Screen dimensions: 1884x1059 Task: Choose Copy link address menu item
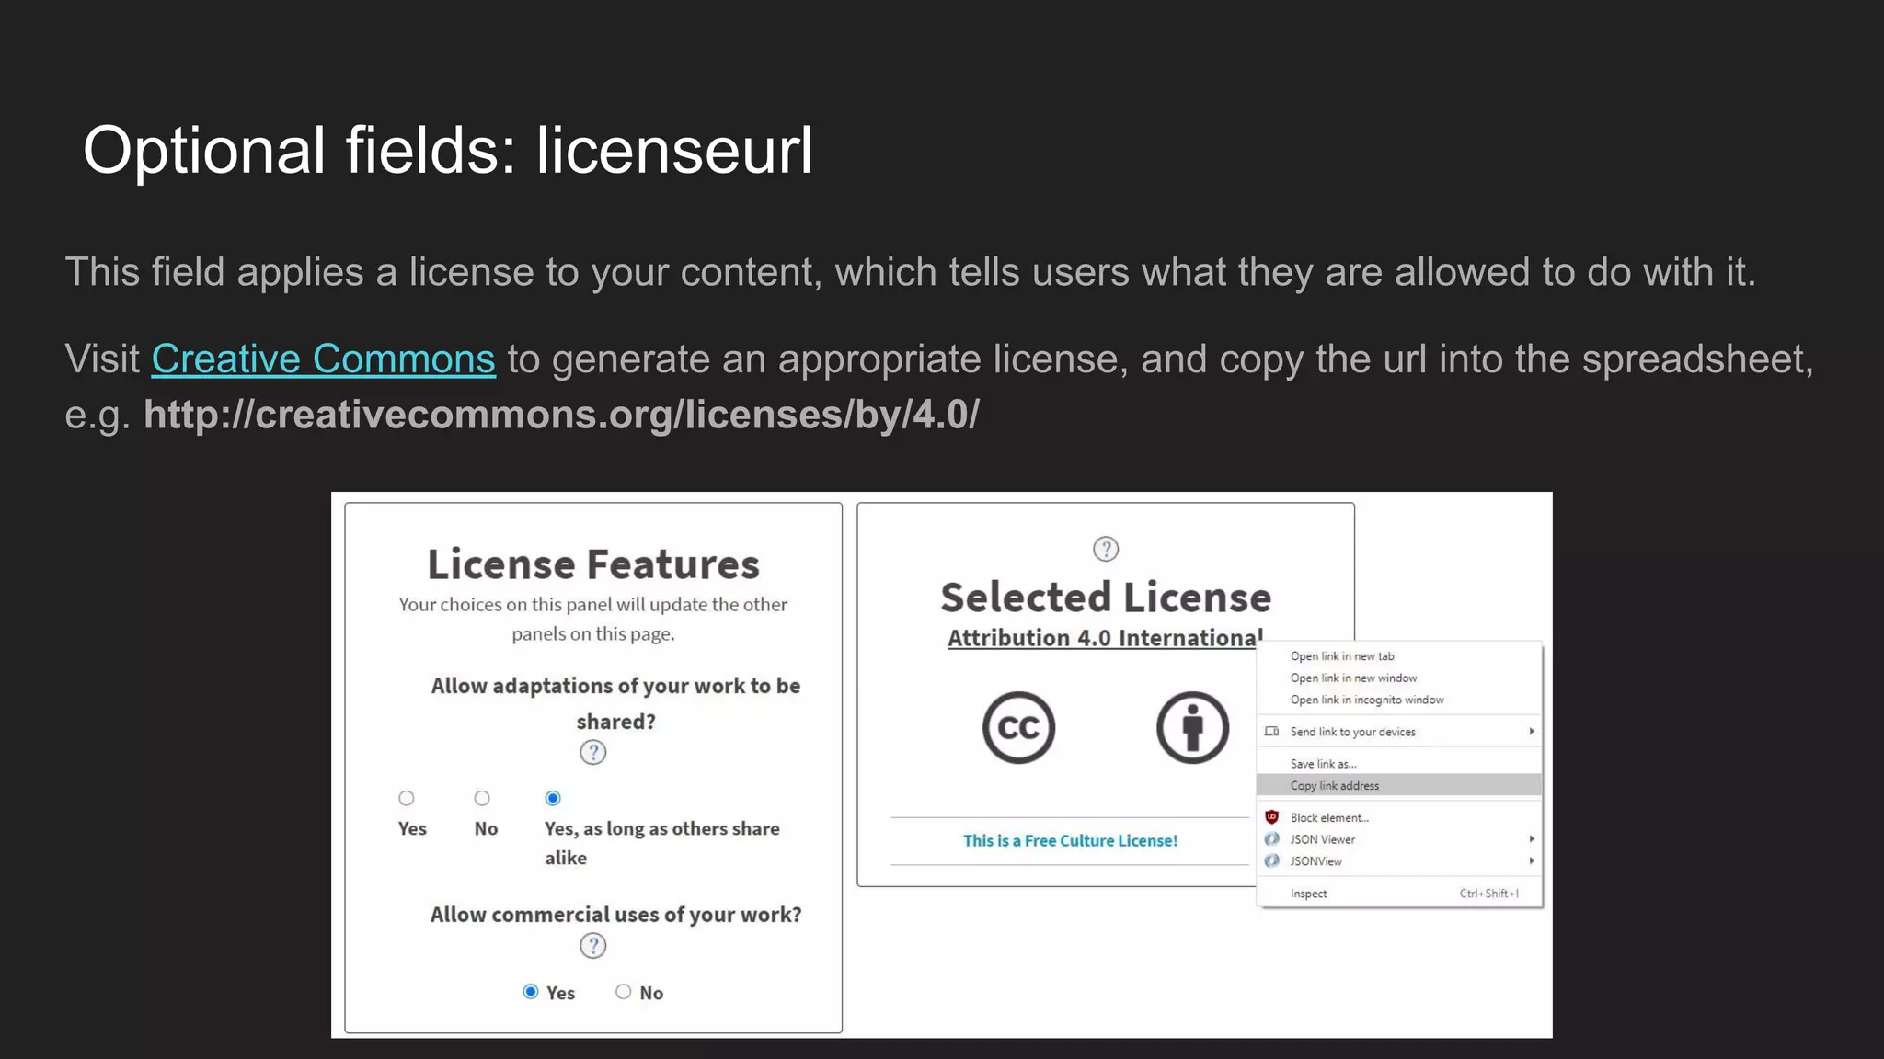tap(1334, 786)
